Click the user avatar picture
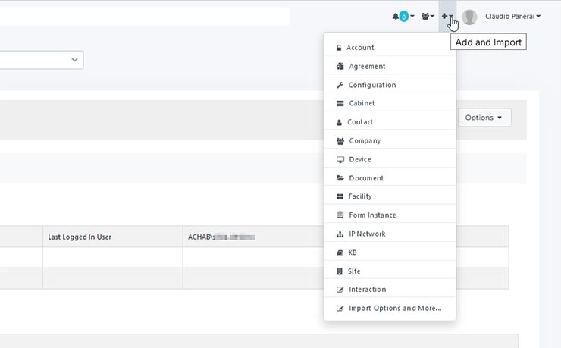The image size is (561, 348). tap(469, 17)
